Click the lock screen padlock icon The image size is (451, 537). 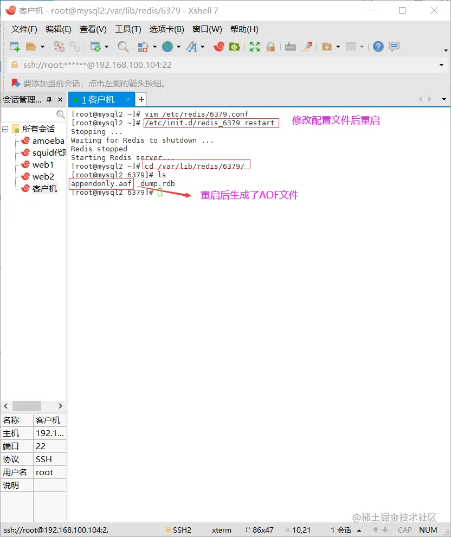[270, 47]
